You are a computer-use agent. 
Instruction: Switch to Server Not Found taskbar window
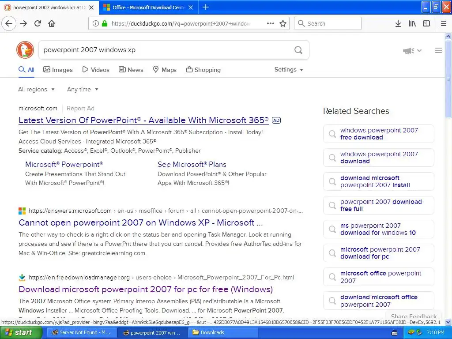pyautogui.click(x=81, y=332)
